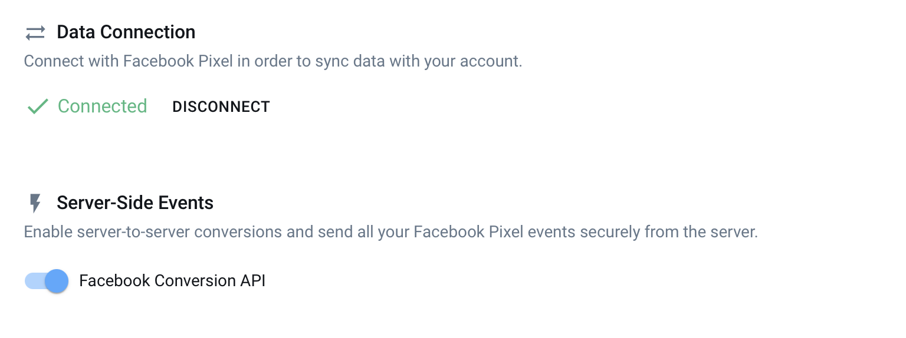Click "Facebook Pixel" in the Data Connection description
Viewport: 906px width, 338px height.
[x=178, y=61]
